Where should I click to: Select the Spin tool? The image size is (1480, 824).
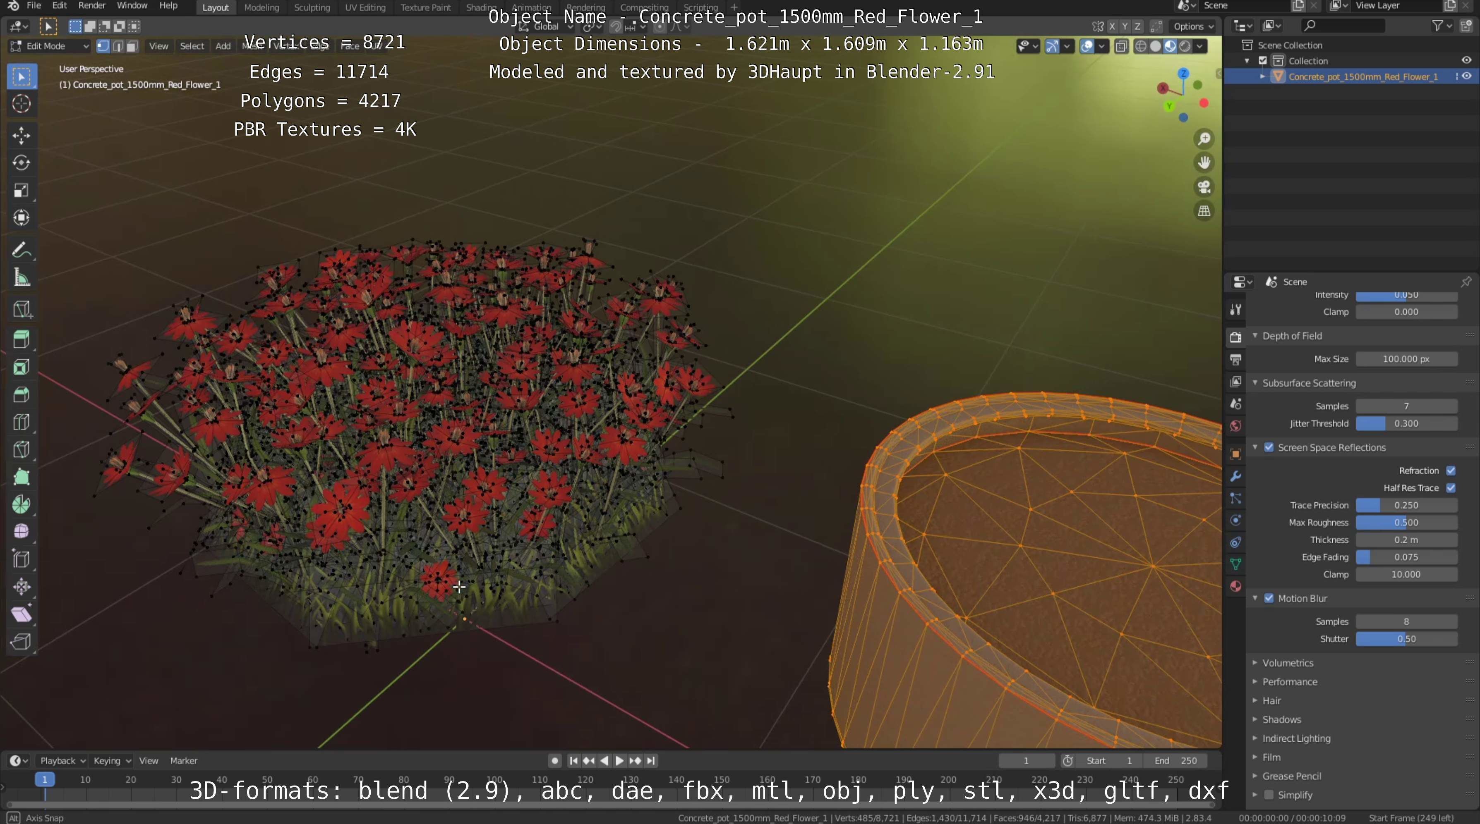(x=22, y=504)
